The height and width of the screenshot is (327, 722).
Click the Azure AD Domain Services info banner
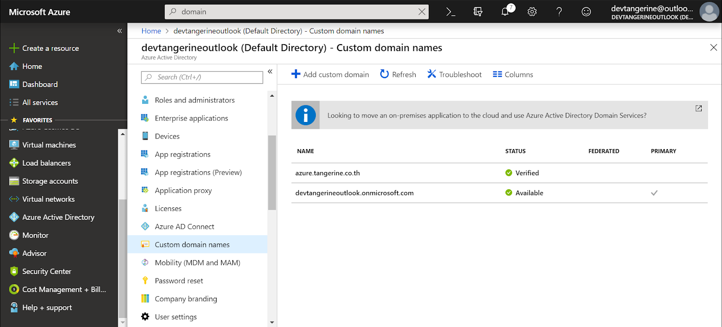point(500,115)
